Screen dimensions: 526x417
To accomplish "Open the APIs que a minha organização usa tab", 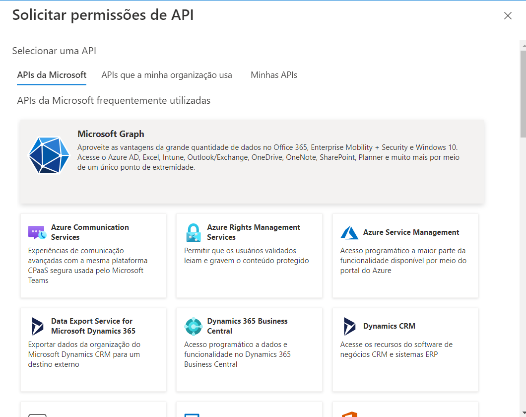I will pos(167,75).
